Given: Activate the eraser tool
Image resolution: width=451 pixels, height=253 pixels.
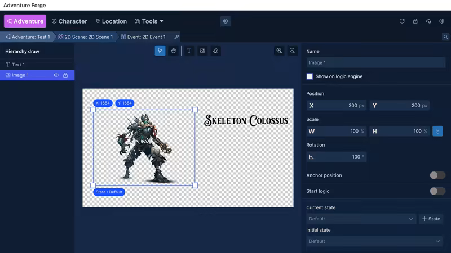Looking at the screenshot, I should pos(216,51).
